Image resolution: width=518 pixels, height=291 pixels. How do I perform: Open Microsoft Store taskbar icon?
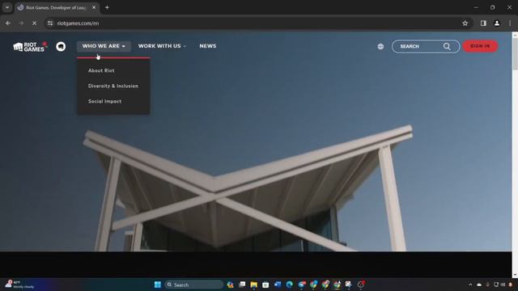(265, 285)
